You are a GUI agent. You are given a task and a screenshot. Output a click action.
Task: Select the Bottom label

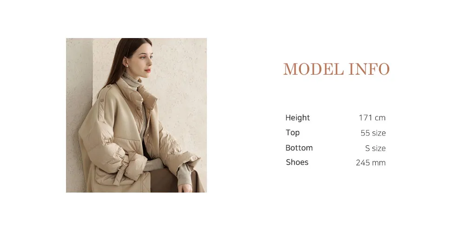299,148
